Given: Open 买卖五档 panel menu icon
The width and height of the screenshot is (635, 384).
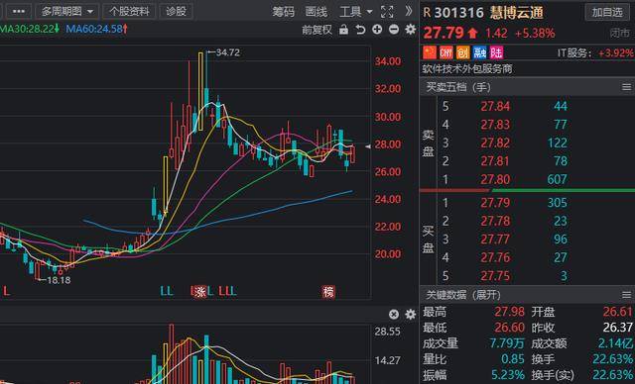Looking at the screenshot, I should [x=626, y=87].
